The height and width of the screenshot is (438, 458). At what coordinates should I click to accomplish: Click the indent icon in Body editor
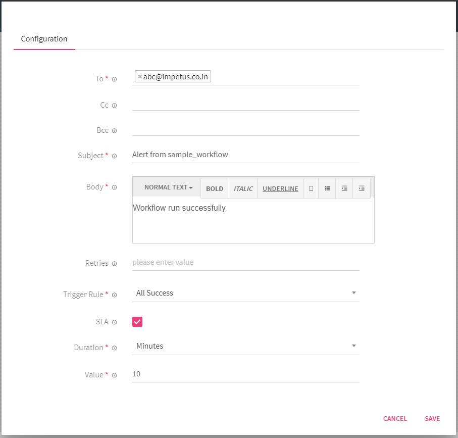(x=362, y=188)
